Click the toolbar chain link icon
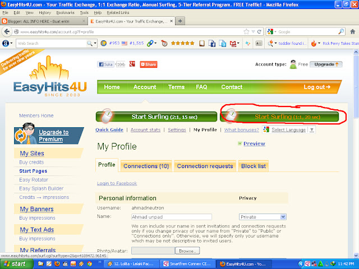The height and width of the screenshot is (269, 359). click(x=150, y=43)
